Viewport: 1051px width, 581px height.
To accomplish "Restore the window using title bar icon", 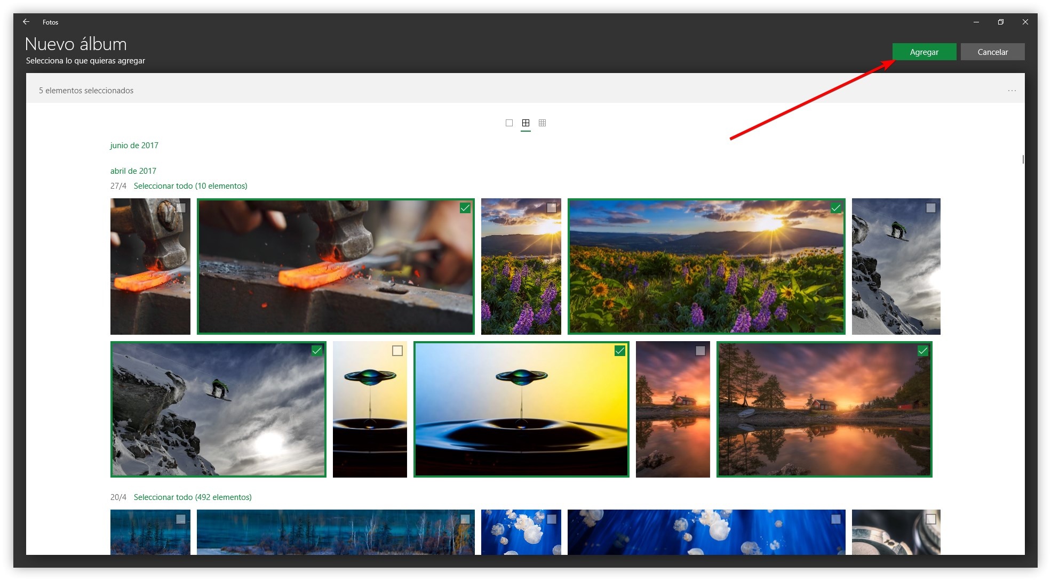I will click(x=1000, y=22).
